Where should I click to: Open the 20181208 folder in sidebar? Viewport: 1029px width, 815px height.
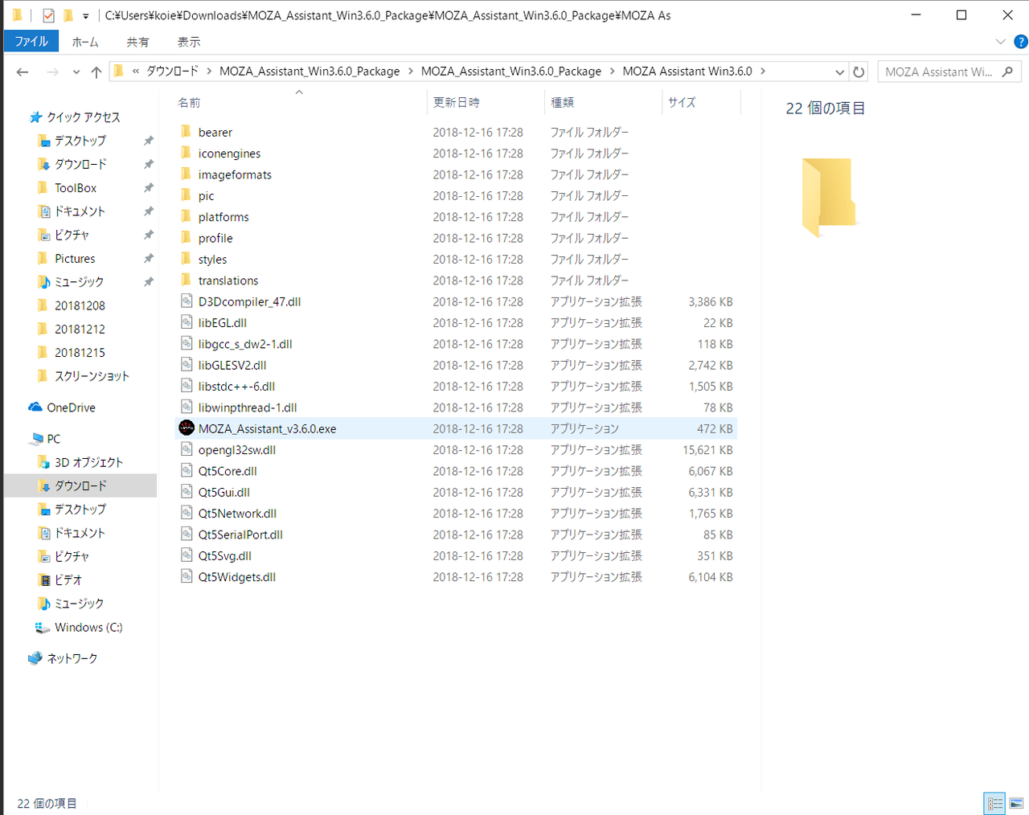80,305
